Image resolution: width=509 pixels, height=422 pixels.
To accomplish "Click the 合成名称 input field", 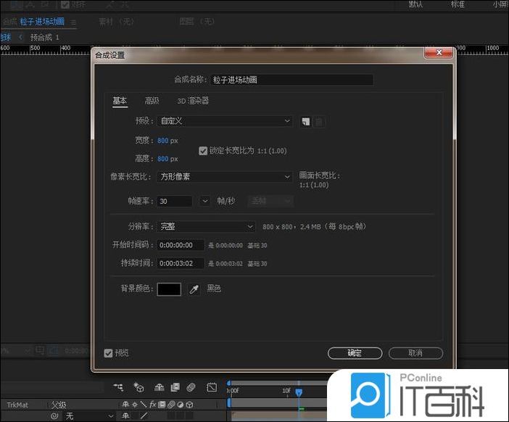I will coord(291,80).
